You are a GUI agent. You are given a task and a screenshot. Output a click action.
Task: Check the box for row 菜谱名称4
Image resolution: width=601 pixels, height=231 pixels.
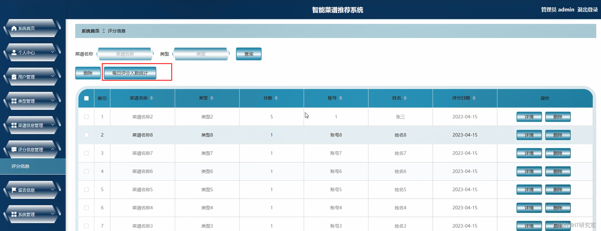pyautogui.click(x=86, y=208)
